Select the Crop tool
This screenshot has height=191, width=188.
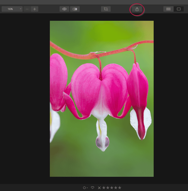(x=106, y=9)
